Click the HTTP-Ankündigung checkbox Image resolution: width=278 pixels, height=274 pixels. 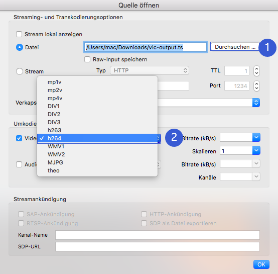(x=144, y=214)
